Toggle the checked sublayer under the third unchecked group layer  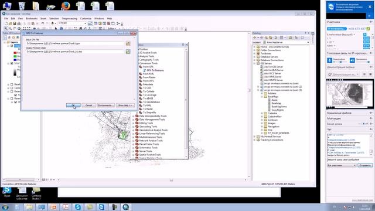pos(16,95)
